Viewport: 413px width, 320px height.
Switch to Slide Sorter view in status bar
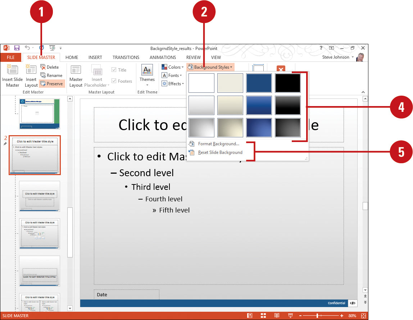click(x=264, y=315)
